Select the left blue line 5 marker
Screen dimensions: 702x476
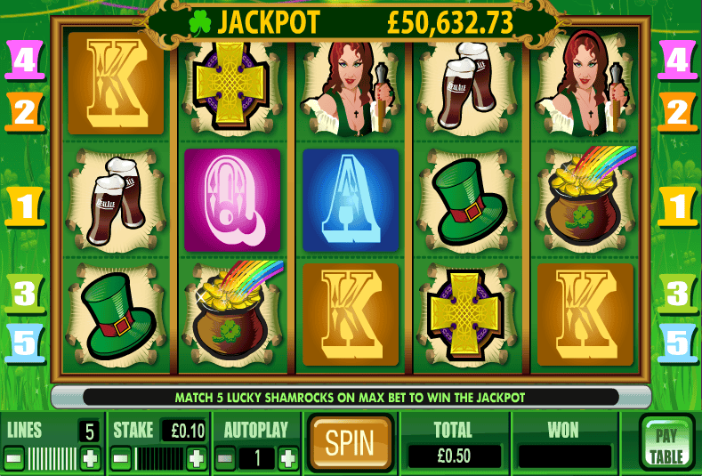26,343
